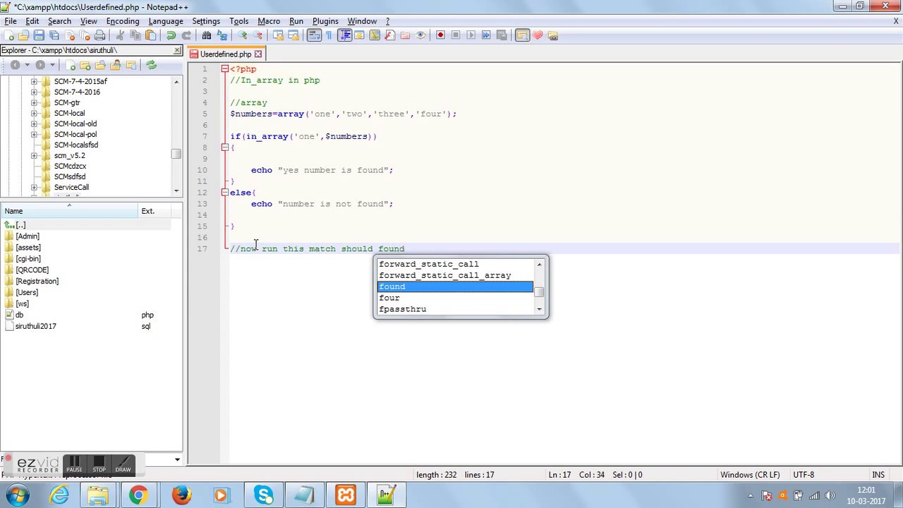Expand the SCM-gtr tree folder
This screenshot has height=508, width=903.
click(x=34, y=102)
